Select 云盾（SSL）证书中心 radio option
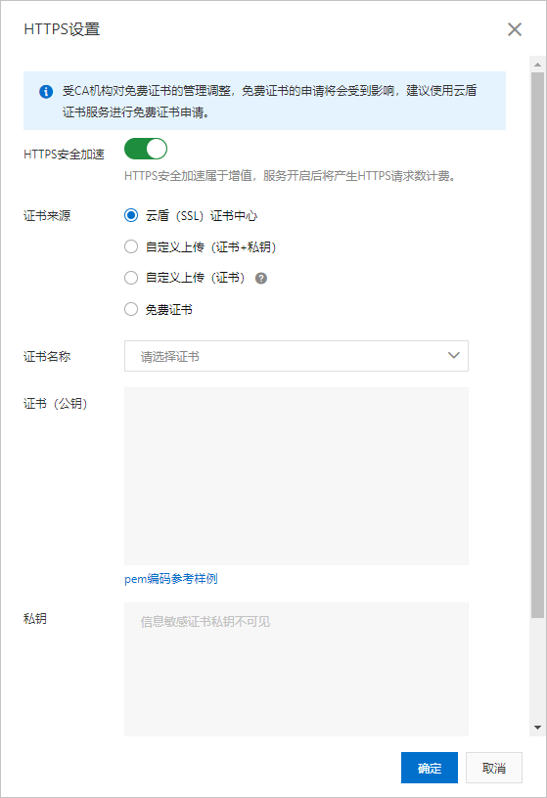 click(131, 215)
